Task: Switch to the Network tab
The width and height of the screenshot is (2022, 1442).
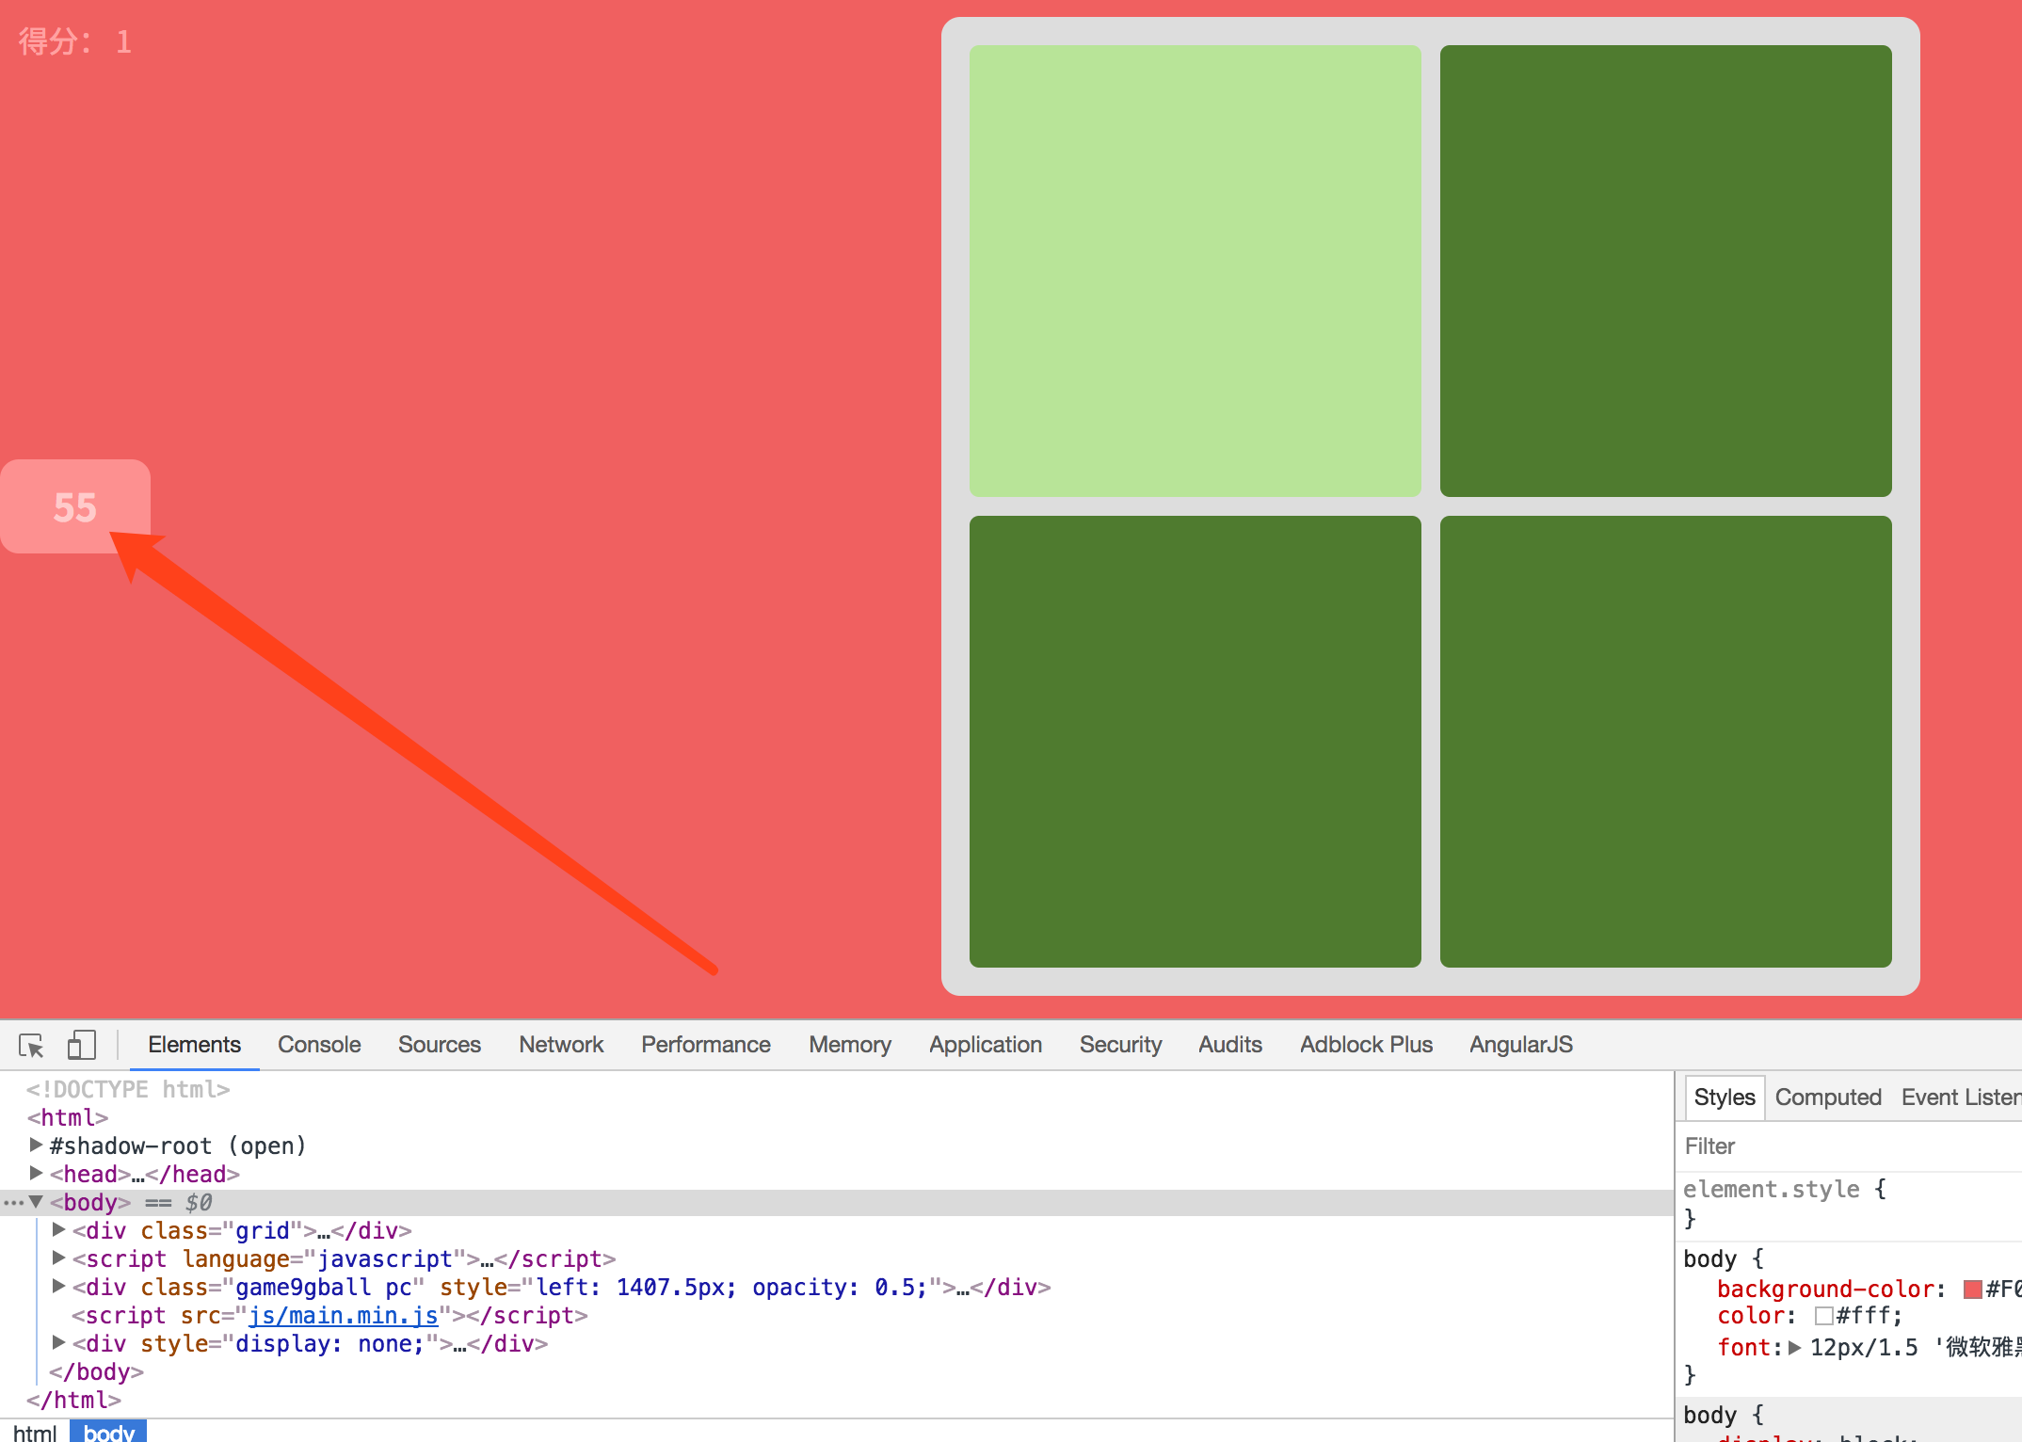Action: tap(561, 1045)
